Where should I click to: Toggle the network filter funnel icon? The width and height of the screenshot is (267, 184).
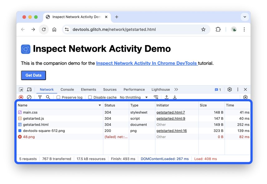tap(40, 97)
